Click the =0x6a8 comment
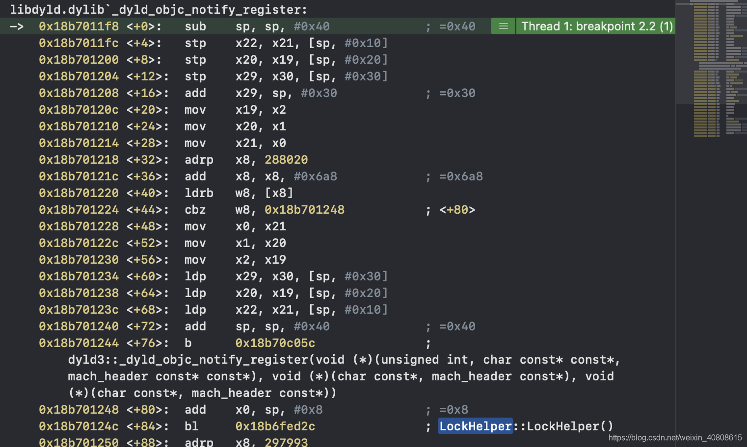The width and height of the screenshot is (747, 447). click(x=461, y=176)
